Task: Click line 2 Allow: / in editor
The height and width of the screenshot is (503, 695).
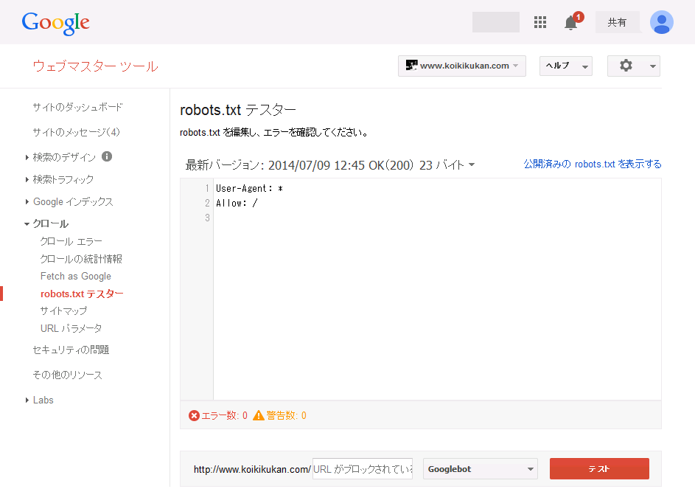Action: [x=237, y=203]
